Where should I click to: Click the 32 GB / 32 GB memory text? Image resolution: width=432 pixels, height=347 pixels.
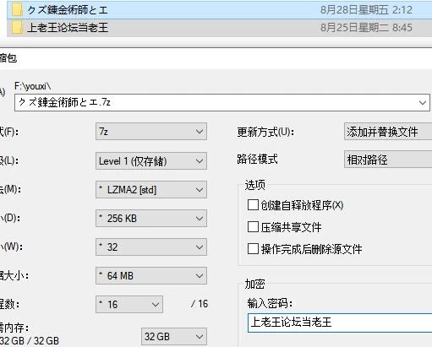point(30,341)
